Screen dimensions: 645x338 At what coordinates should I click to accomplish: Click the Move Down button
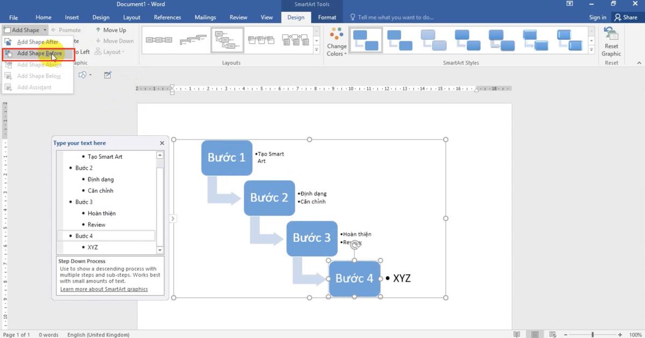point(114,41)
